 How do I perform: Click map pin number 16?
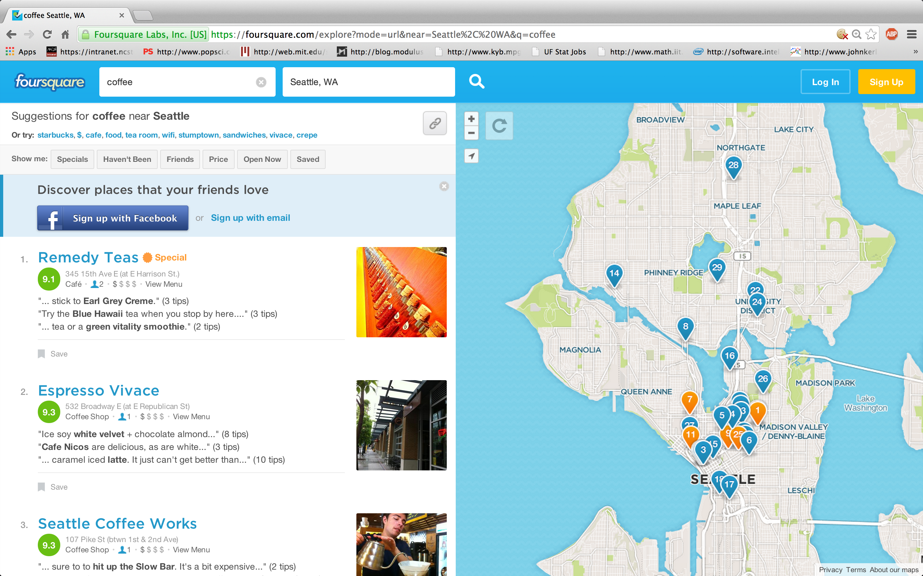coord(729,357)
